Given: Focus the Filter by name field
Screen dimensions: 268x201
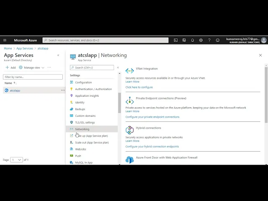Looking at the screenshot, I should [33, 77].
